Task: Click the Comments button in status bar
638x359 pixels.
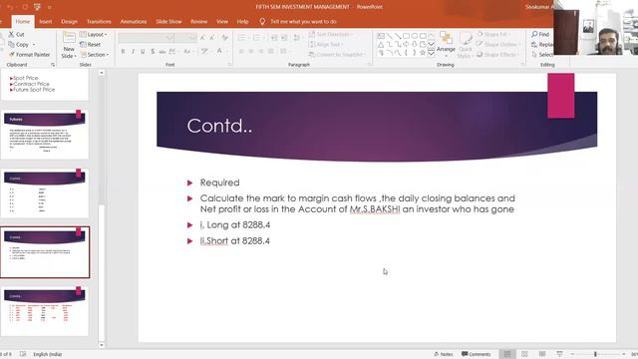Action: click(477, 354)
